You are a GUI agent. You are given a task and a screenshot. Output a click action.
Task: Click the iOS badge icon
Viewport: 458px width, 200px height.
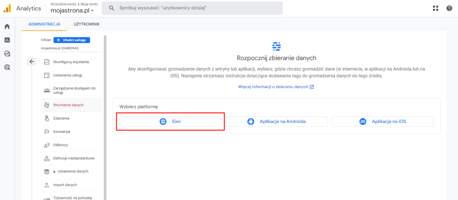[362, 122]
